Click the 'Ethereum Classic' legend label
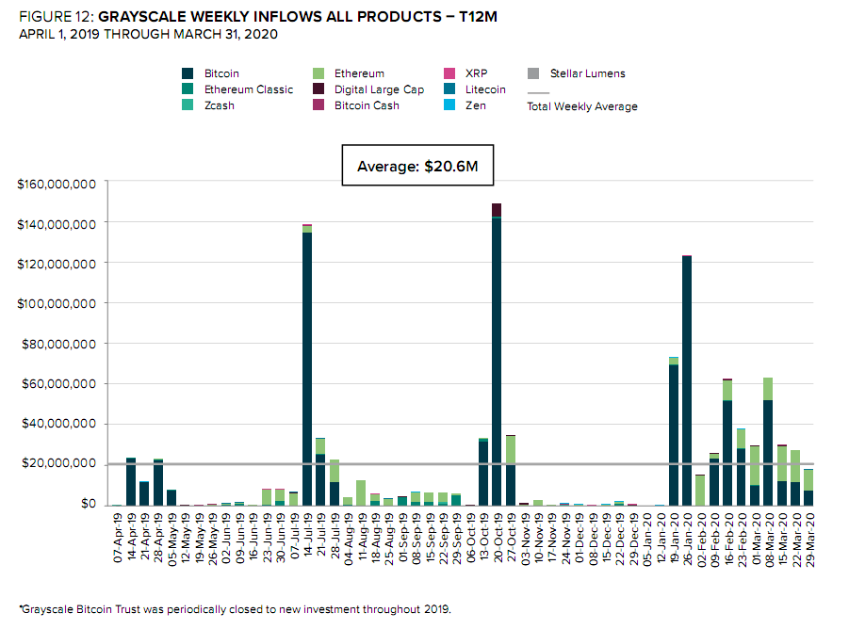The height and width of the screenshot is (629, 849). point(249,89)
